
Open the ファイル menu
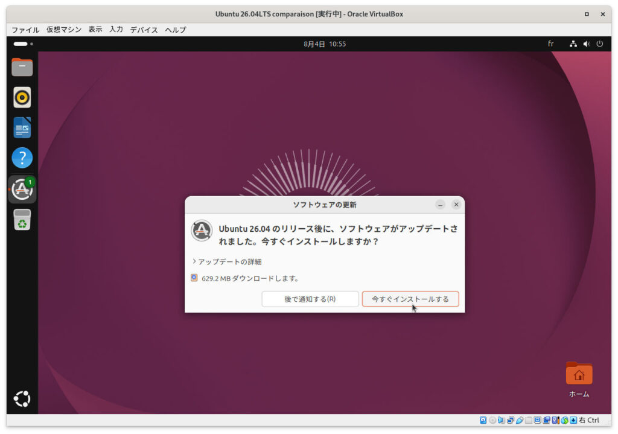pyautogui.click(x=25, y=30)
